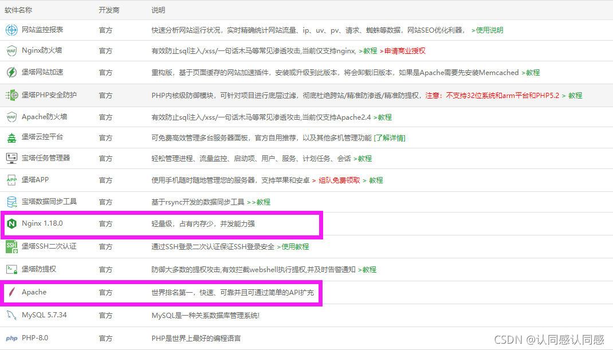Click the 堡塔APP phone icon
Viewport: 613px width, 350px height.
11,180
